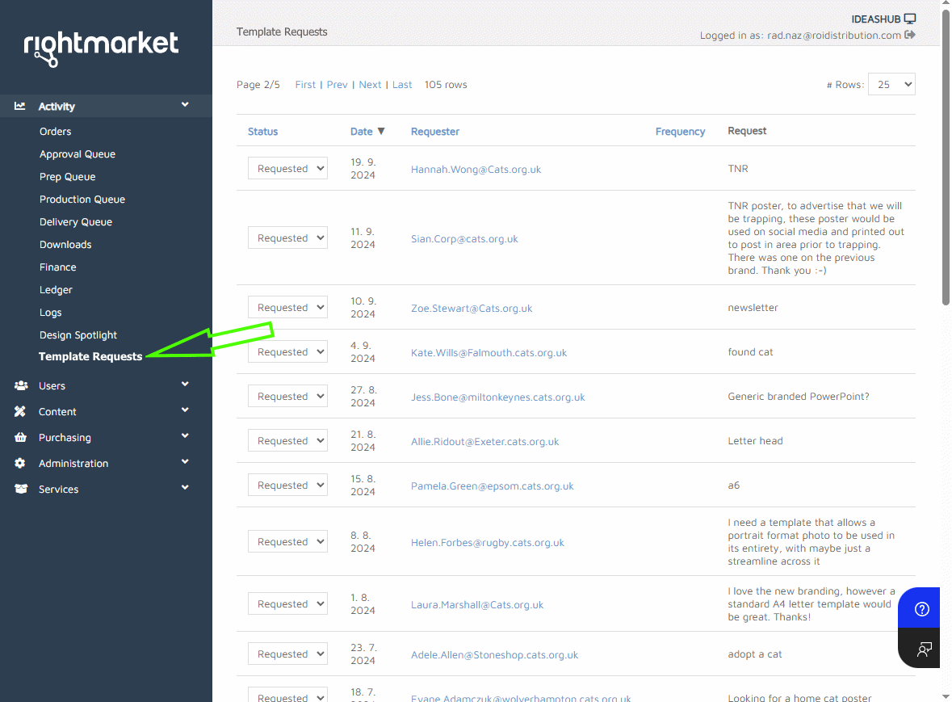Open Delivery Queue in the sidebar
The width and height of the screenshot is (952, 702).
76,221
